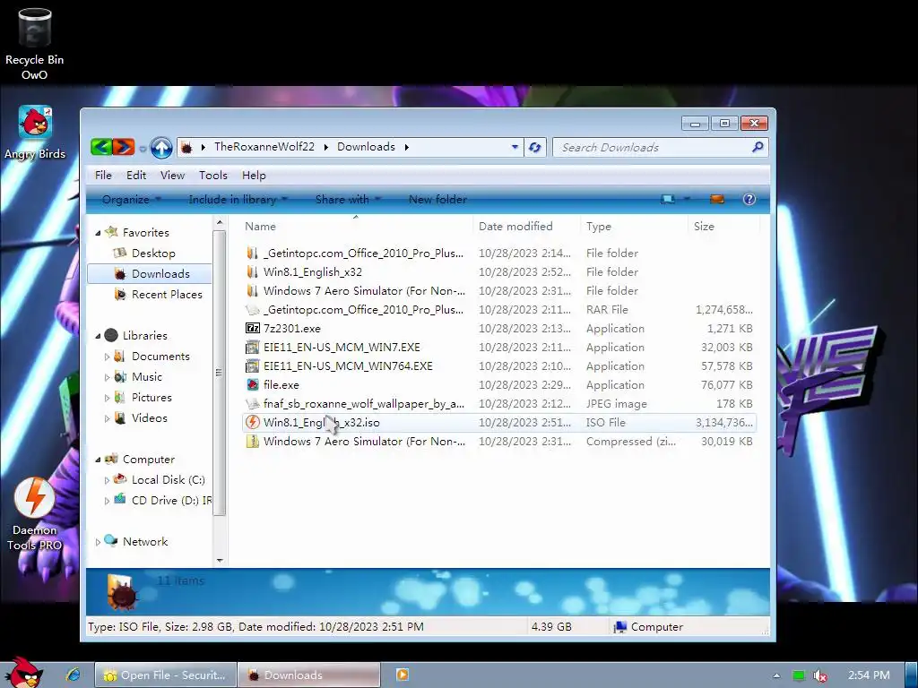The height and width of the screenshot is (688, 918).
Task: Collapse the Libraries tree section
Action: (98, 336)
